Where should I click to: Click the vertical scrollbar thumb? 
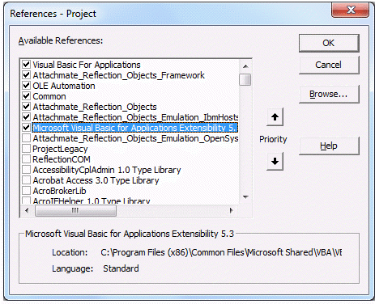[x=245, y=80]
